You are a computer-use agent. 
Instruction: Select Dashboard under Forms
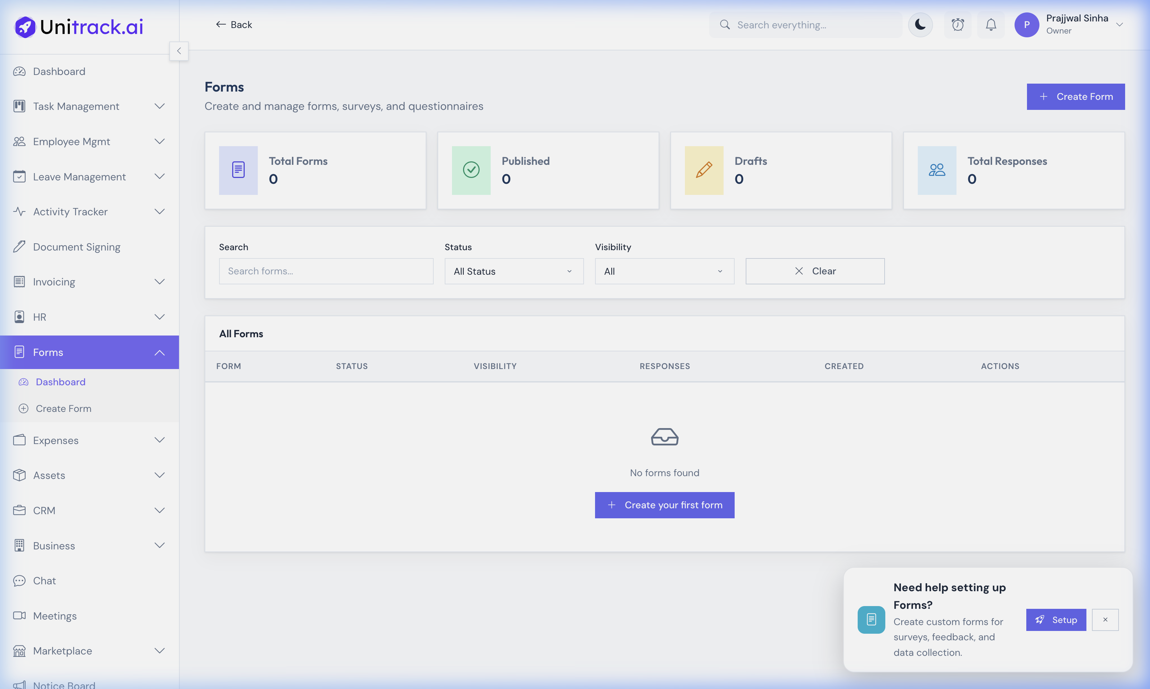(x=60, y=381)
